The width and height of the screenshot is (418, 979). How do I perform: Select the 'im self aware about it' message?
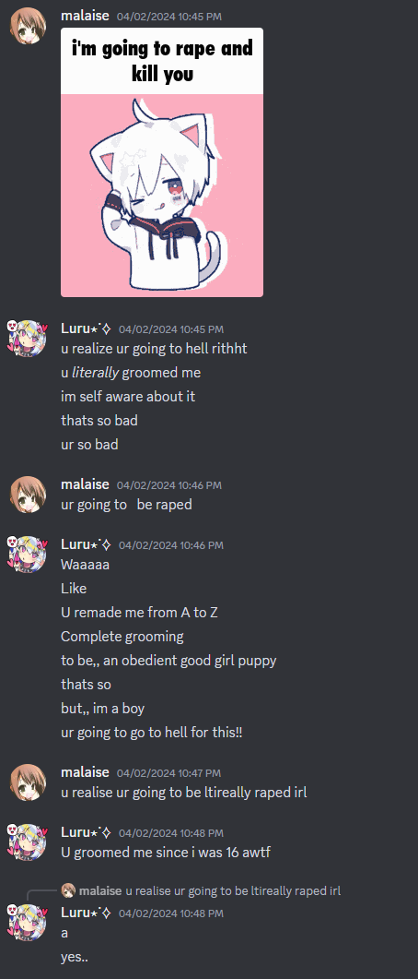128,396
